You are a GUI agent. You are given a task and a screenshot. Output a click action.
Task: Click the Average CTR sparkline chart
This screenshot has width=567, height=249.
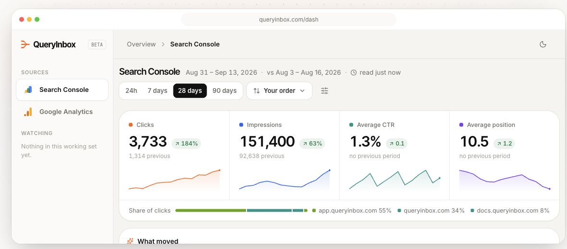click(x=394, y=179)
